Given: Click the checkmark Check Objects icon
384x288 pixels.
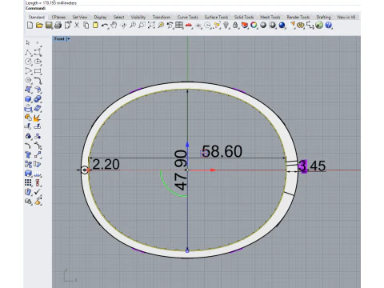Looking at the screenshot, I should tap(38, 192).
